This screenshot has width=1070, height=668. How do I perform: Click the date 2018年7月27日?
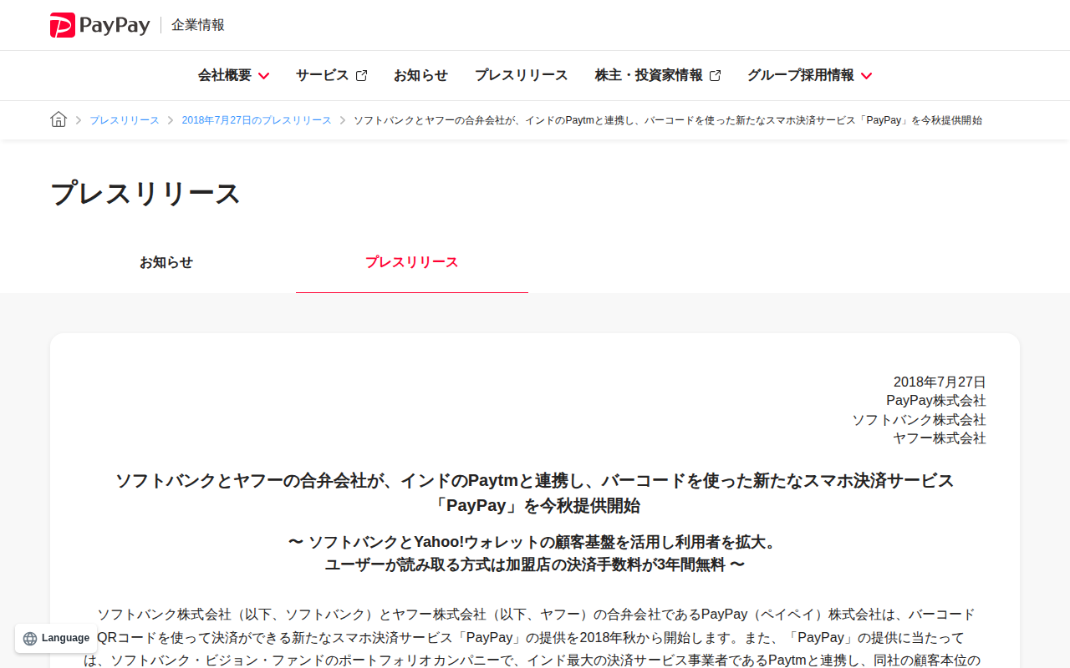(940, 382)
